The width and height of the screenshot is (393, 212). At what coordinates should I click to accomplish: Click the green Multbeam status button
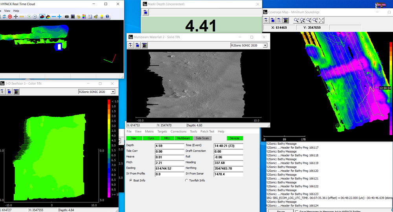click(184, 138)
